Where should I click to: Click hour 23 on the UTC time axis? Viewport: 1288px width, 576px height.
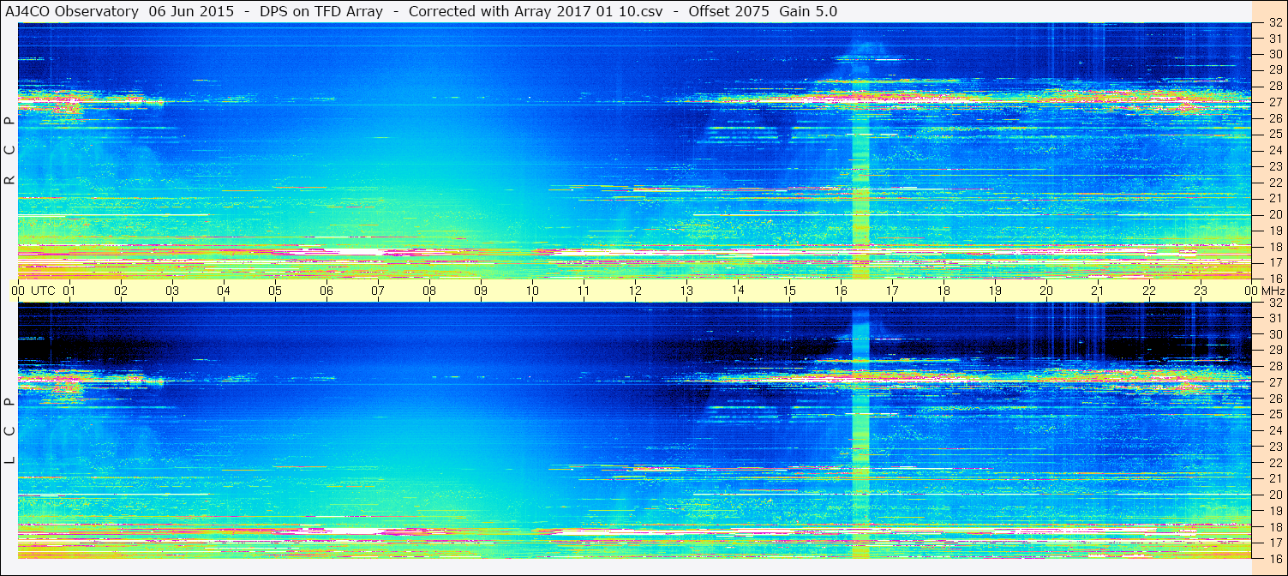click(1201, 291)
